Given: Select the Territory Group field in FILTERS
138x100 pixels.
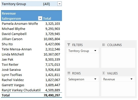Looking at the screenshot, I should [x=83, y=51].
